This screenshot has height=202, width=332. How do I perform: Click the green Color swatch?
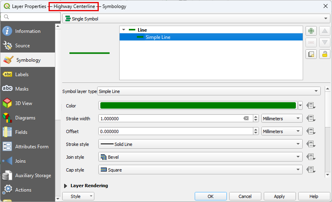pyautogui.click(x=198, y=106)
